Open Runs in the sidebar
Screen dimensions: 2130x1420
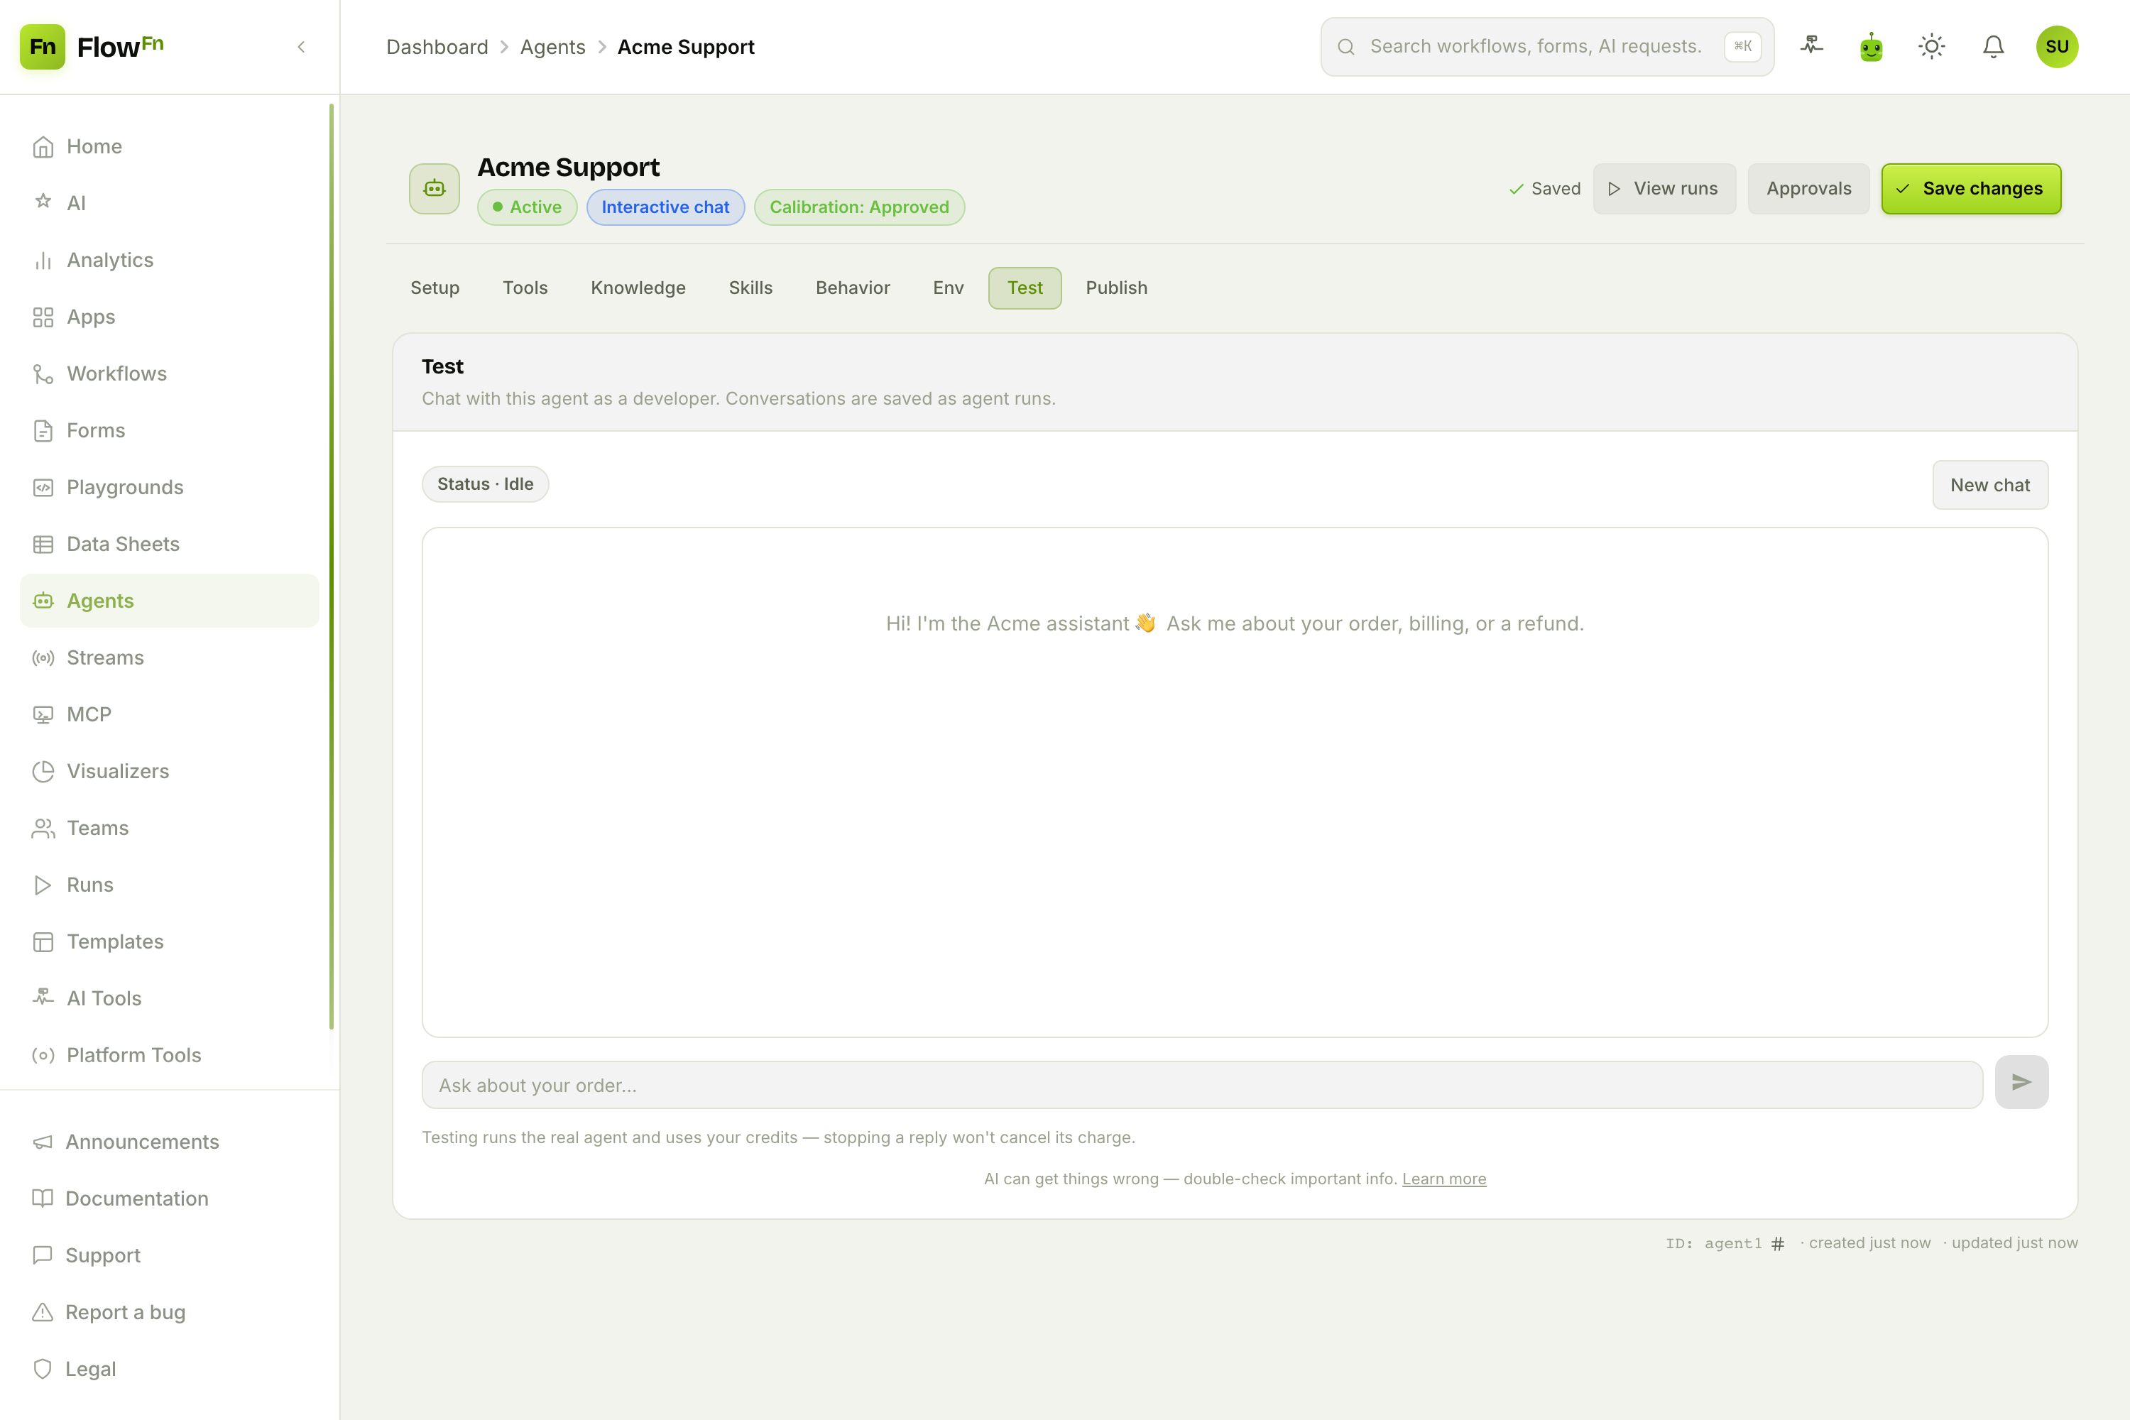coord(170,885)
